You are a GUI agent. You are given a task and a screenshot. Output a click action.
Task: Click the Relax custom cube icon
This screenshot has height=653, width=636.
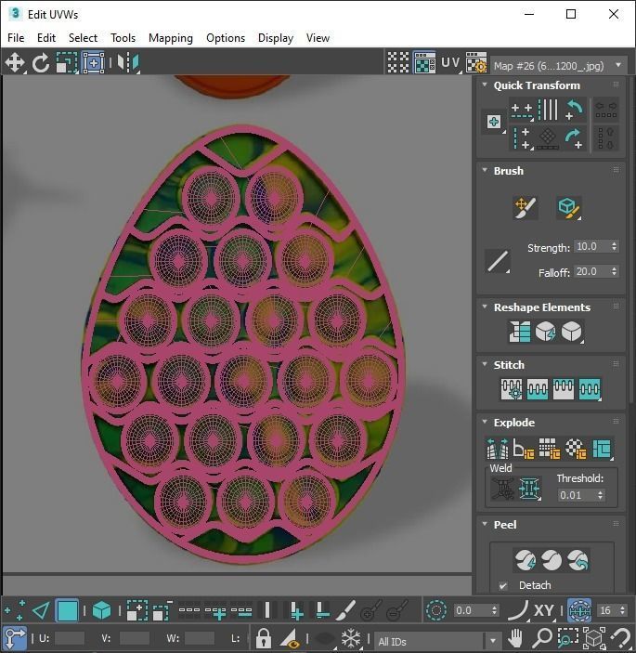572,332
